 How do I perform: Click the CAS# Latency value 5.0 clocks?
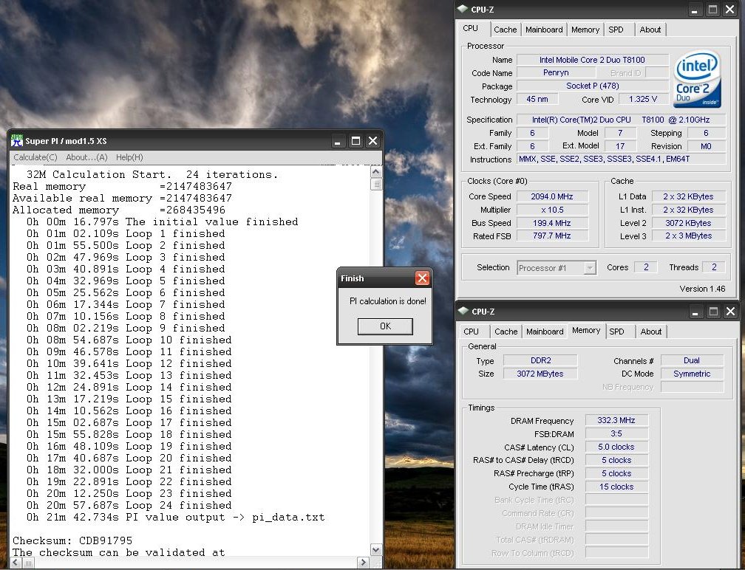(616, 447)
